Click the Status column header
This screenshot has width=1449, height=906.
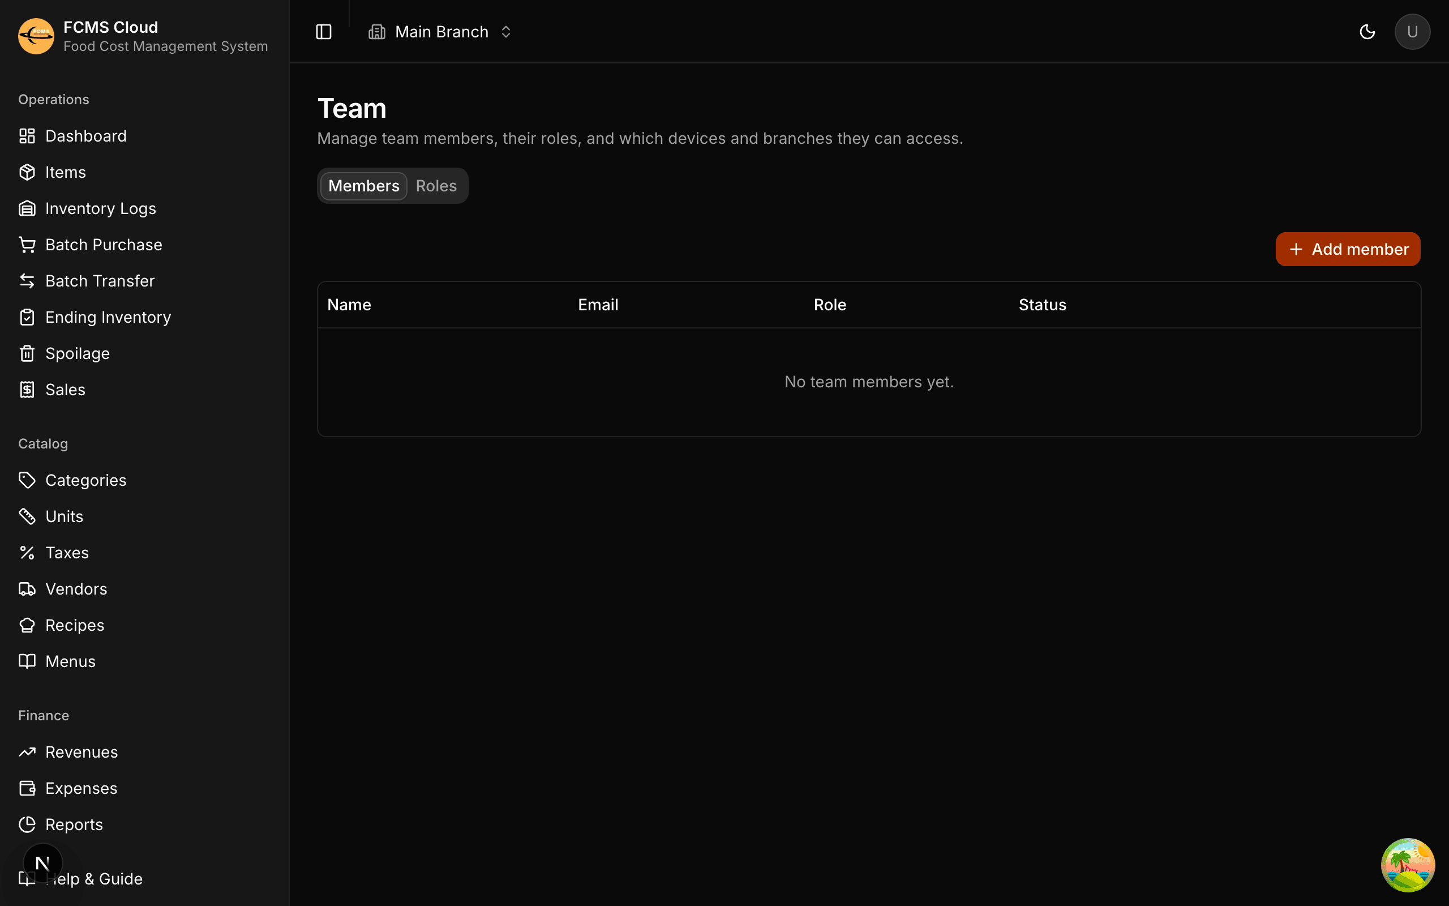tap(1043, 305)
